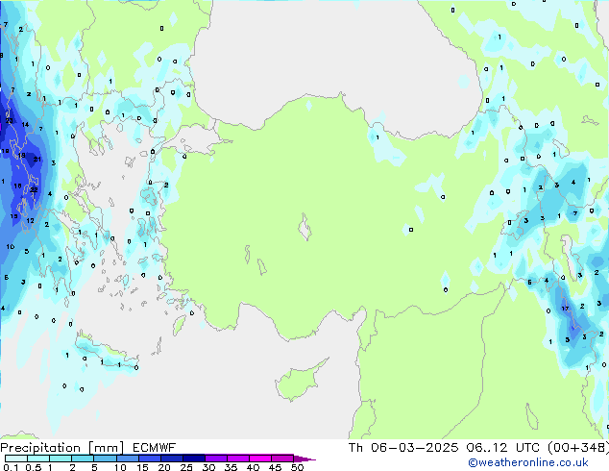Click the Precipitation [mm] ECMWF title
Screen dimensions: 609x471
88,448
